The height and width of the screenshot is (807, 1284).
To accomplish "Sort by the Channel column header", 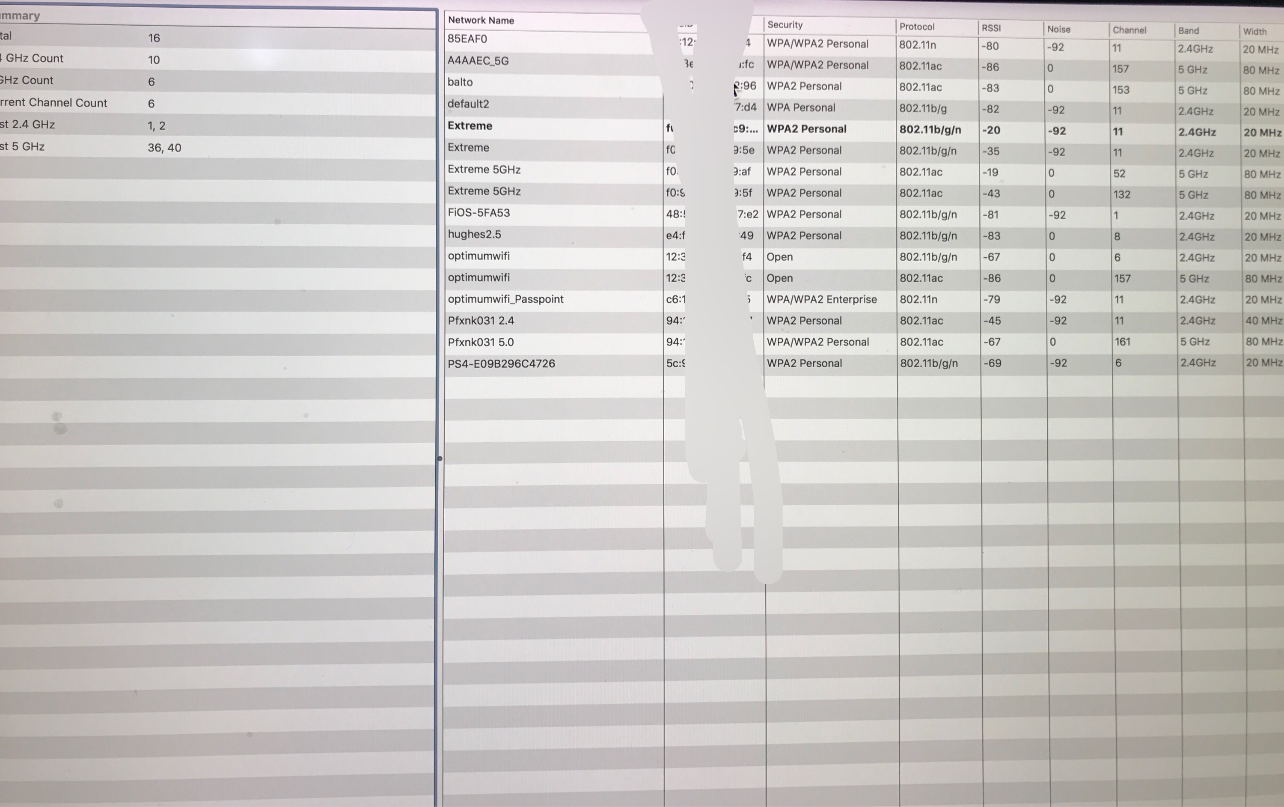I will [x=1129, y=30].
